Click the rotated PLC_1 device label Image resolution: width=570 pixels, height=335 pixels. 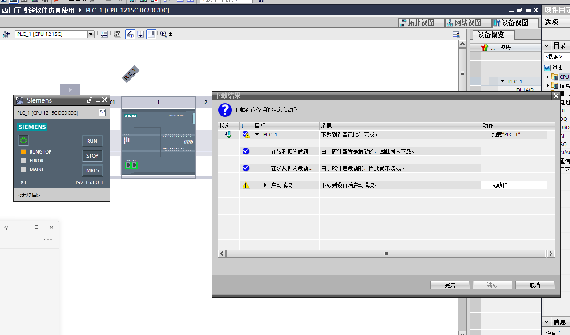(131, 74)
